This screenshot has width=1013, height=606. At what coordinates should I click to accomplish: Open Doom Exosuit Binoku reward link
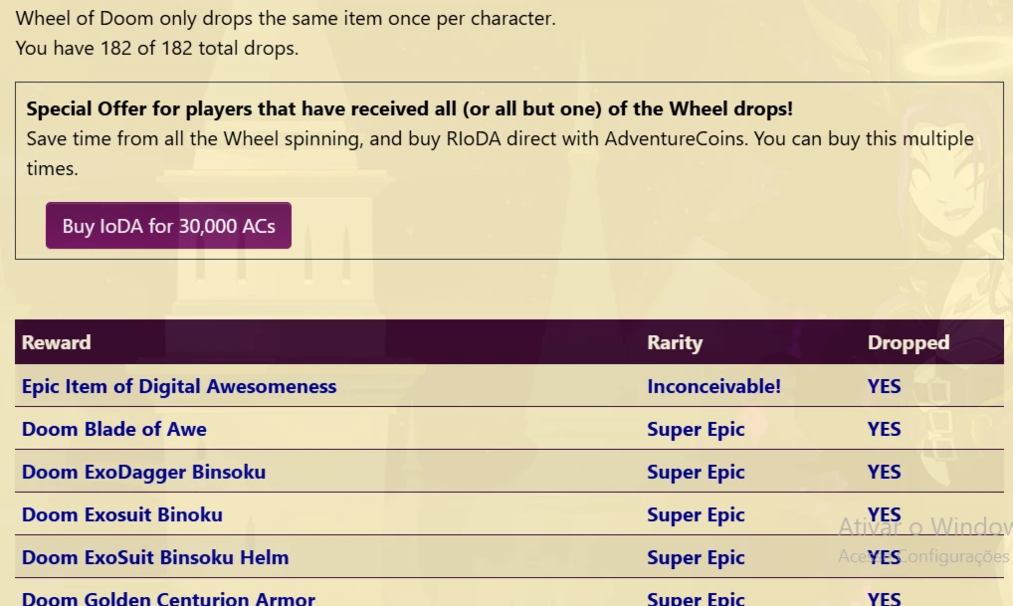(122, 514)
